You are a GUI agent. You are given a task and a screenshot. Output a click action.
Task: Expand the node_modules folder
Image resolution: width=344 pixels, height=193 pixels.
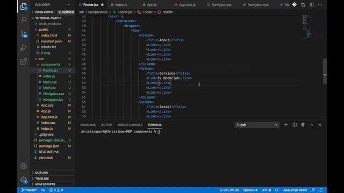click(x=53, y=24)
